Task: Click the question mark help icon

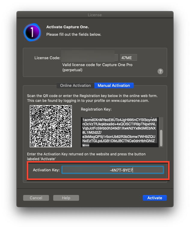Action: point(160,71)
